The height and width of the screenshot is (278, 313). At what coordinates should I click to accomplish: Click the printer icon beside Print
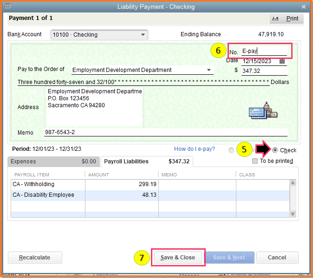click(275, 19)
